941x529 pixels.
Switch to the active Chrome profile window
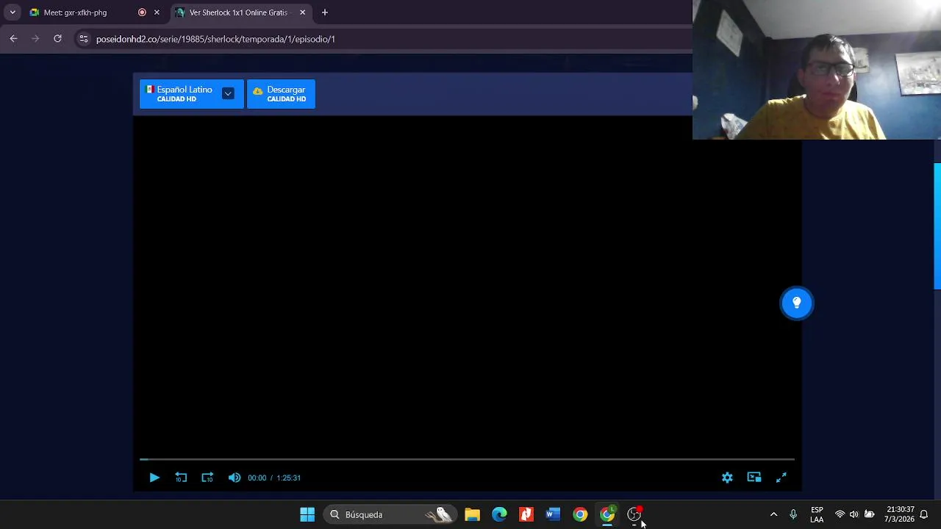tap(607, 514)
